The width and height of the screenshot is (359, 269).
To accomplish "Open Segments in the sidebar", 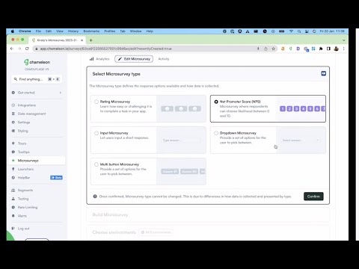I will point(25,191).
